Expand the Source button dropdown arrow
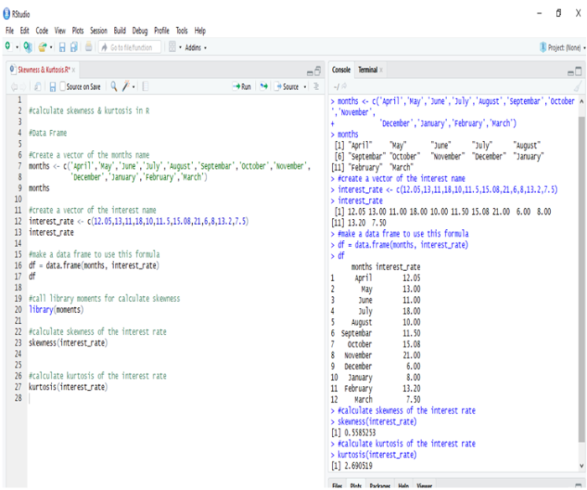The height and width of the screenshot is (490, 587). 304,86
